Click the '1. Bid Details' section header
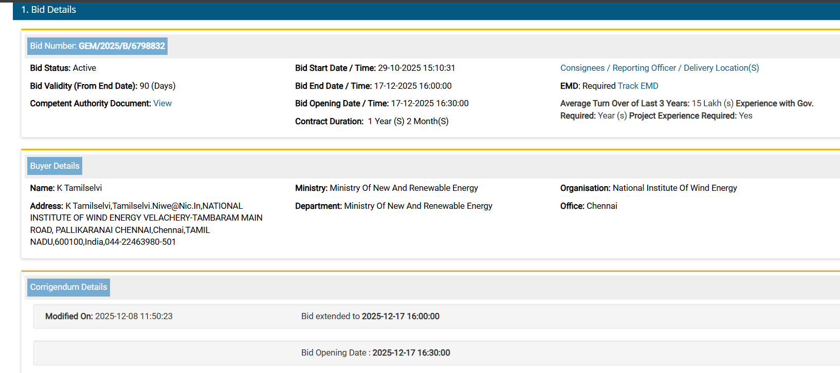Image resolution: width=840 pixels, height=373 pixels. (49, 10)
